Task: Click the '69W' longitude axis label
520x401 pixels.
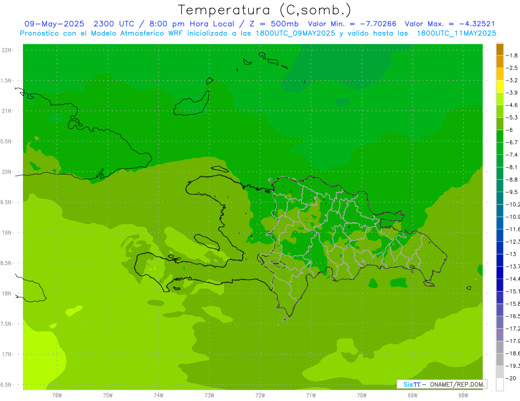Action: (413, 395)
